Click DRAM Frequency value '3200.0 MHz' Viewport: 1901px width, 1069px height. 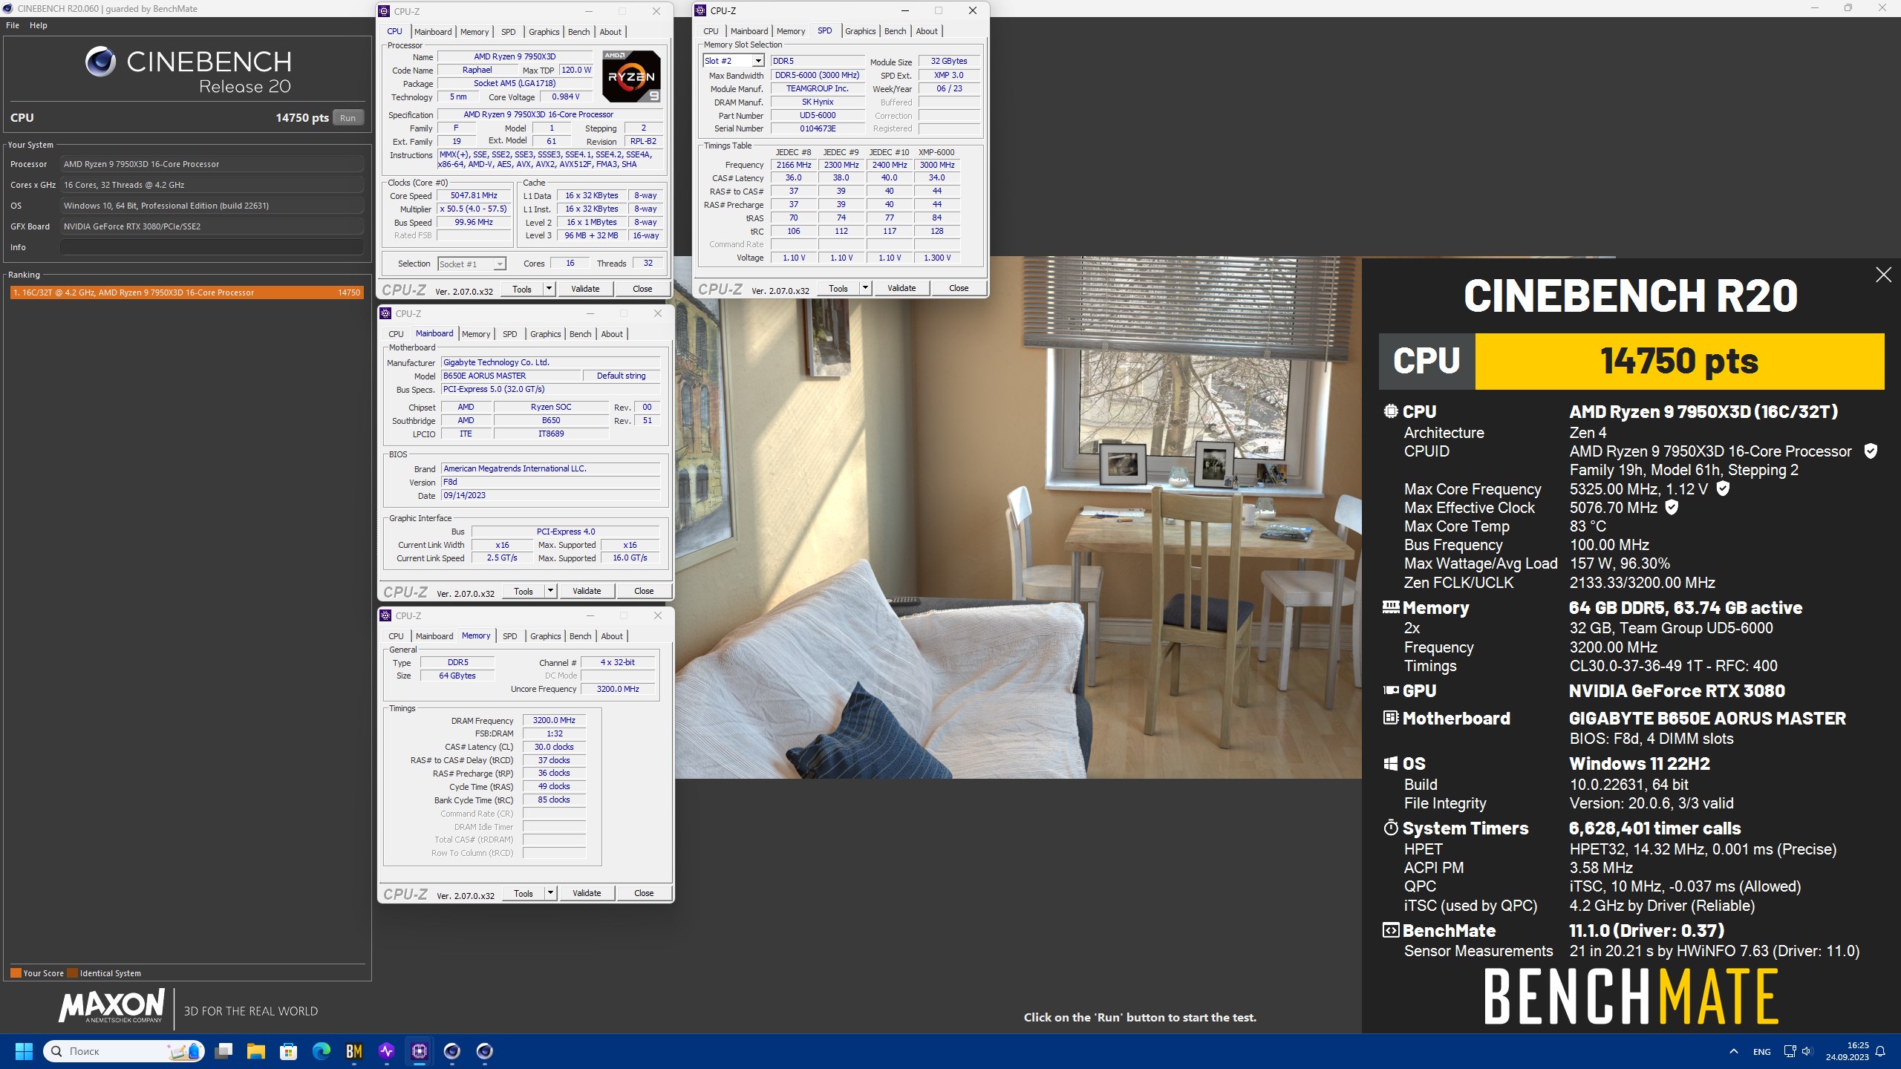point(554,721)
